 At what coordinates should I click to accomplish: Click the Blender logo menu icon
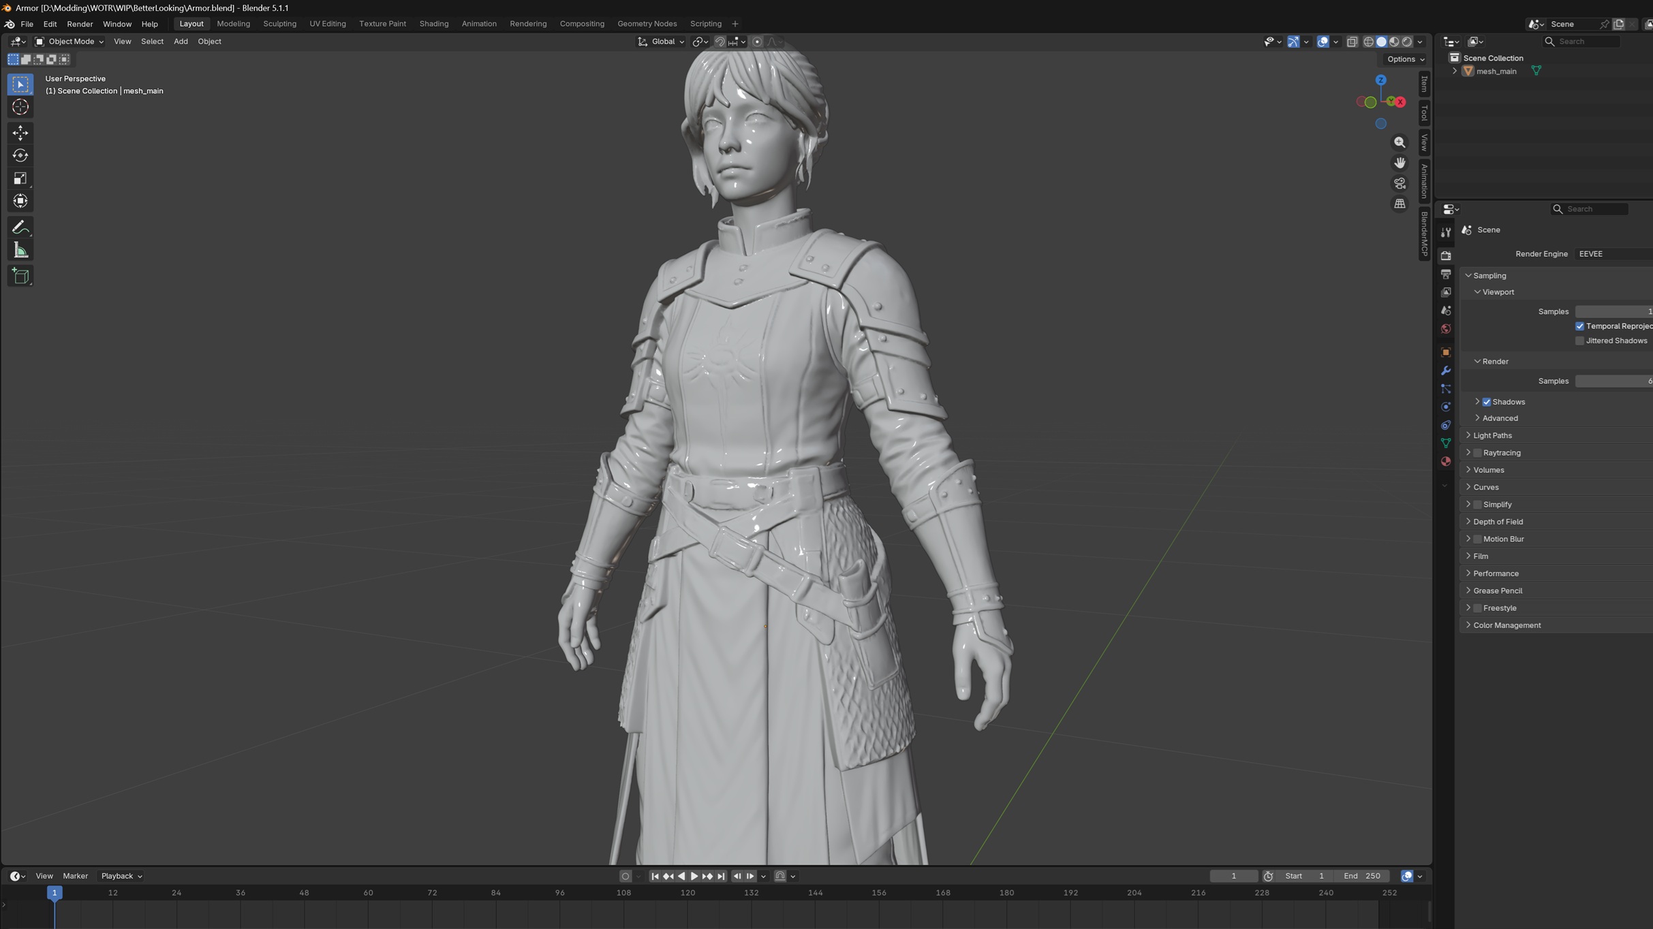point(10,24)
